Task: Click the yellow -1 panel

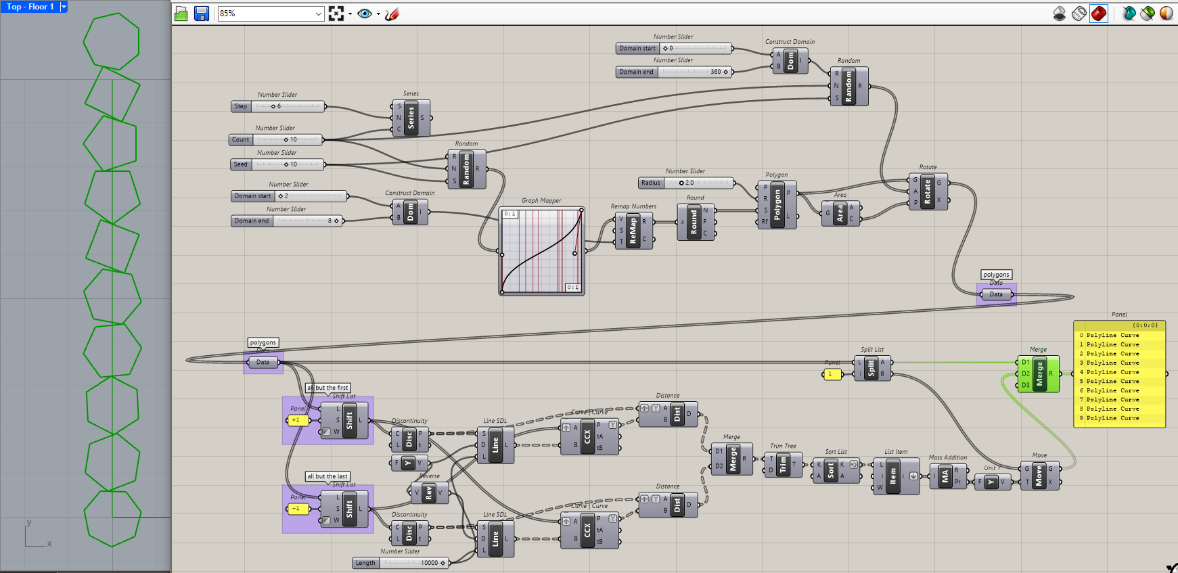Action: click(x=298, y=509)
